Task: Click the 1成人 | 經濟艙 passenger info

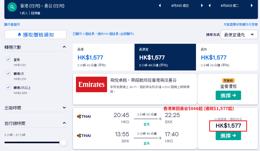Action: click(x=30, y=13)
